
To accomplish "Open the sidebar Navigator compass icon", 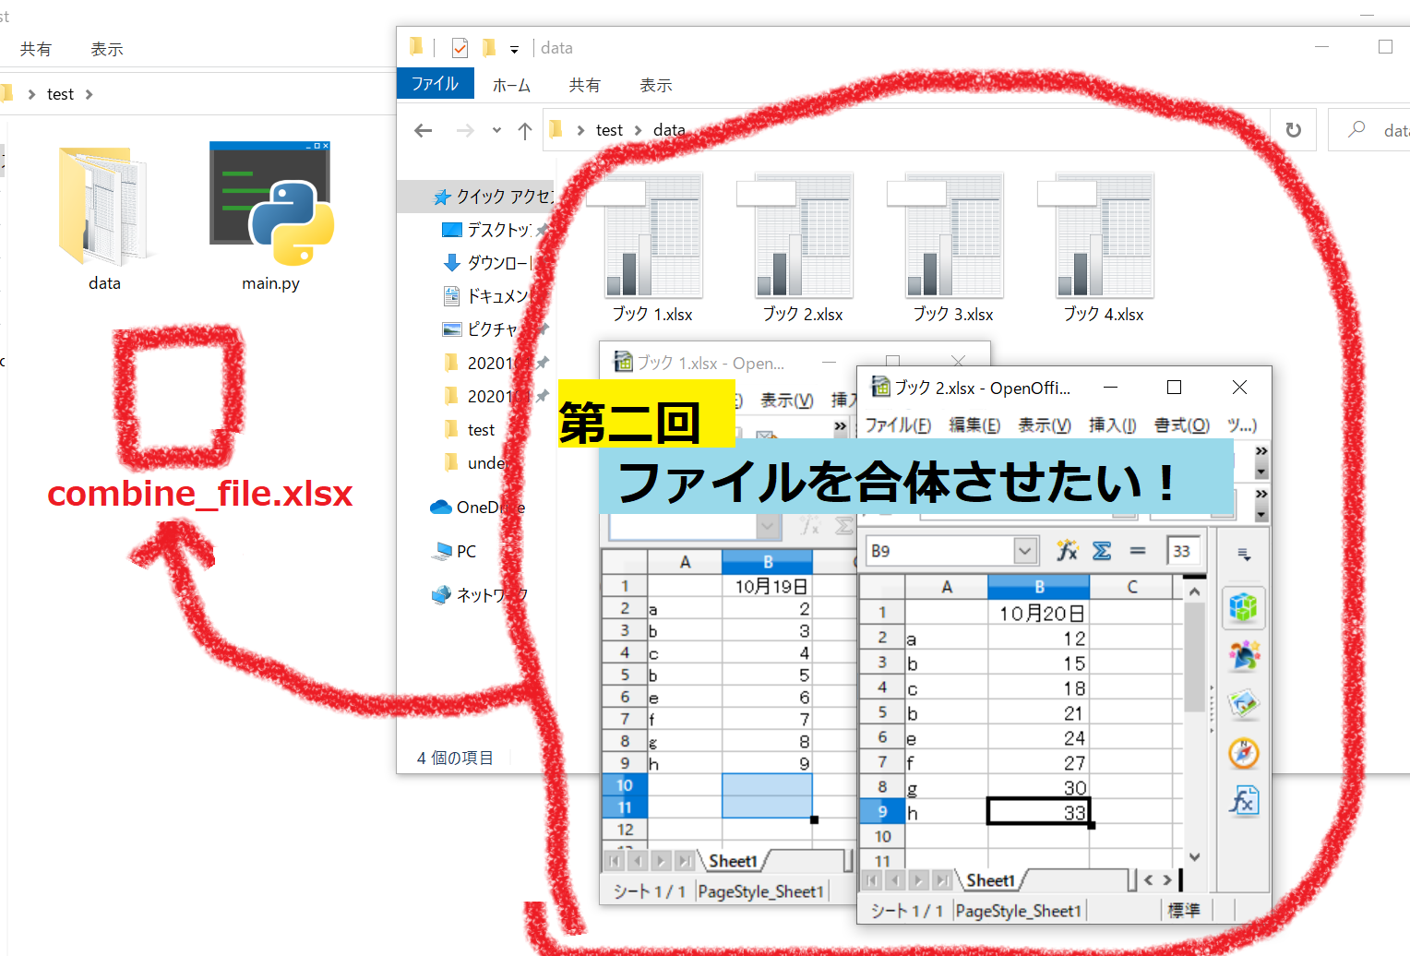I will pyautogui.click(x=1243, y=753).
